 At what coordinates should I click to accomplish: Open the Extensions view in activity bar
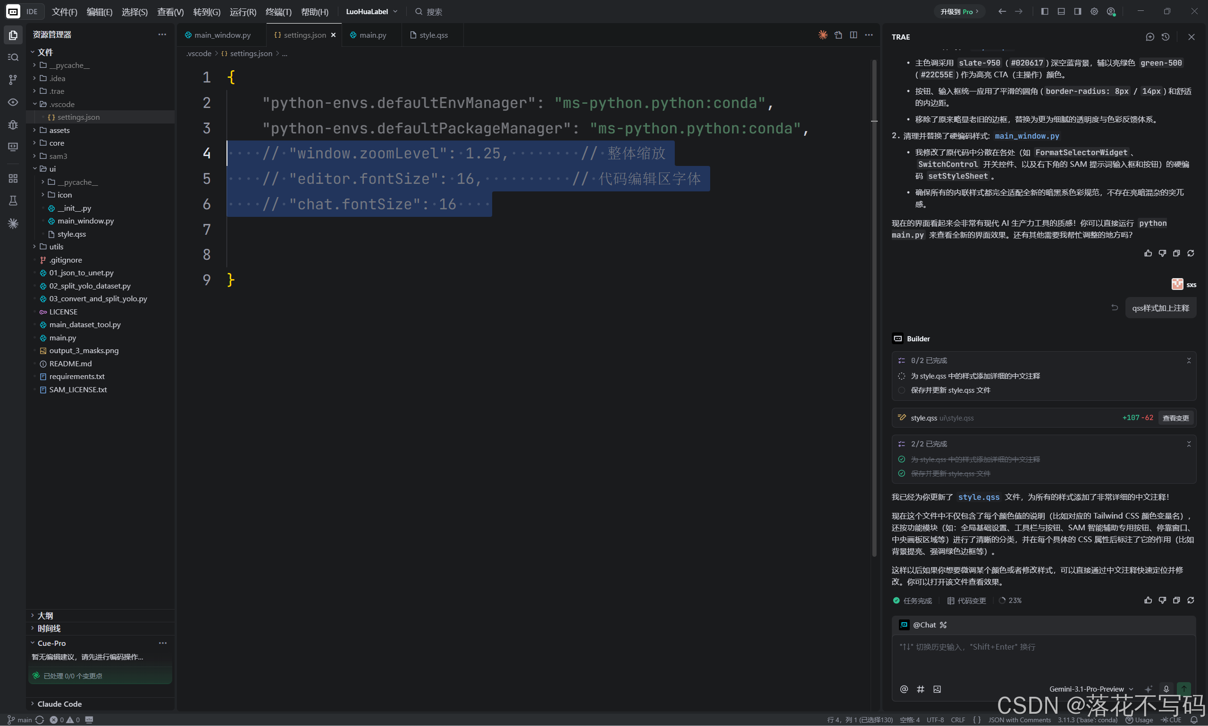pos(13,179)
